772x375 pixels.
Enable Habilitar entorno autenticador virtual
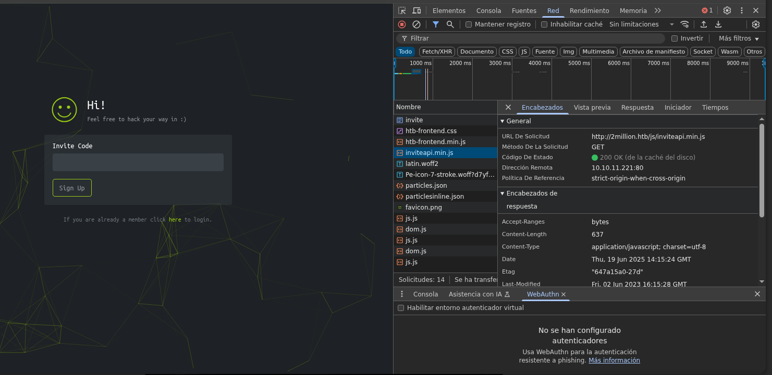pyautogui.click(x=401, y=308)
